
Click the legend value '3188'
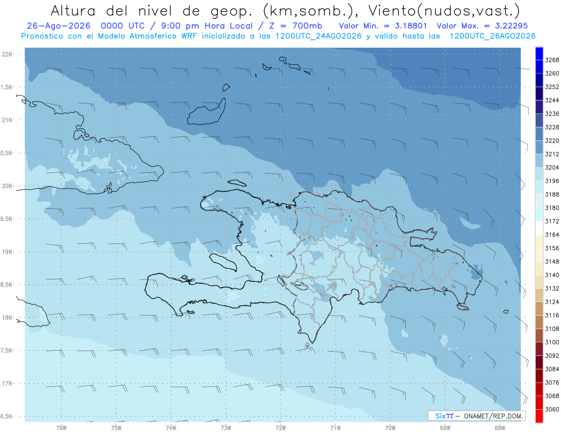pyautogui.click(x=552, y=194)
